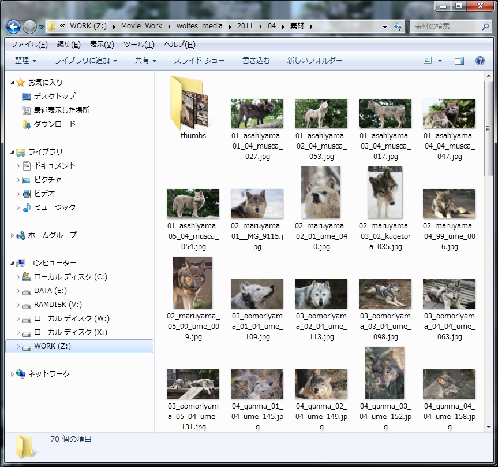Open the address bar history dropdown arrow
The height and width of the screenshot is (467, 498).
385,27
